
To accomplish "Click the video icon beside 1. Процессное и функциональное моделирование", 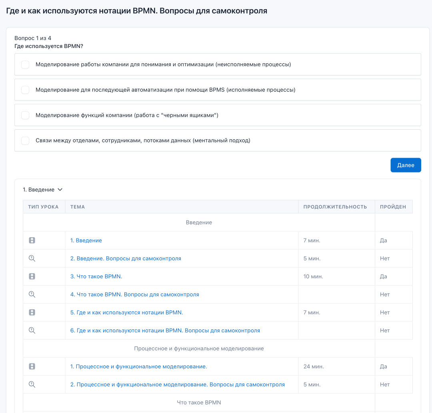I will 32,367.
